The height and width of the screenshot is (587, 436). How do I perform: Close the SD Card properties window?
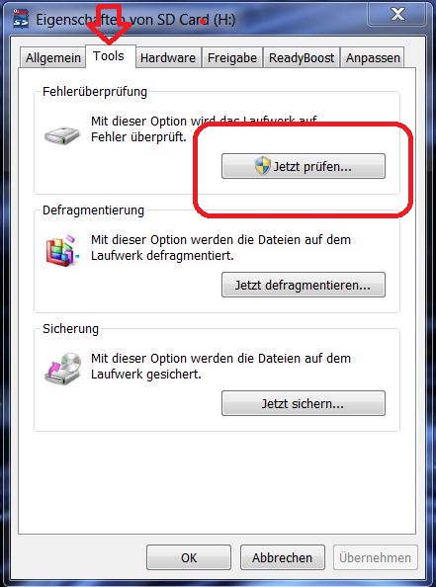point(397,14)
